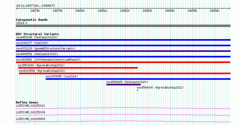Viewport: 238px width, 125px height.
Task: Click the nsv5544000 (ByrskaBishop2022) label
Action: point(160,87)
